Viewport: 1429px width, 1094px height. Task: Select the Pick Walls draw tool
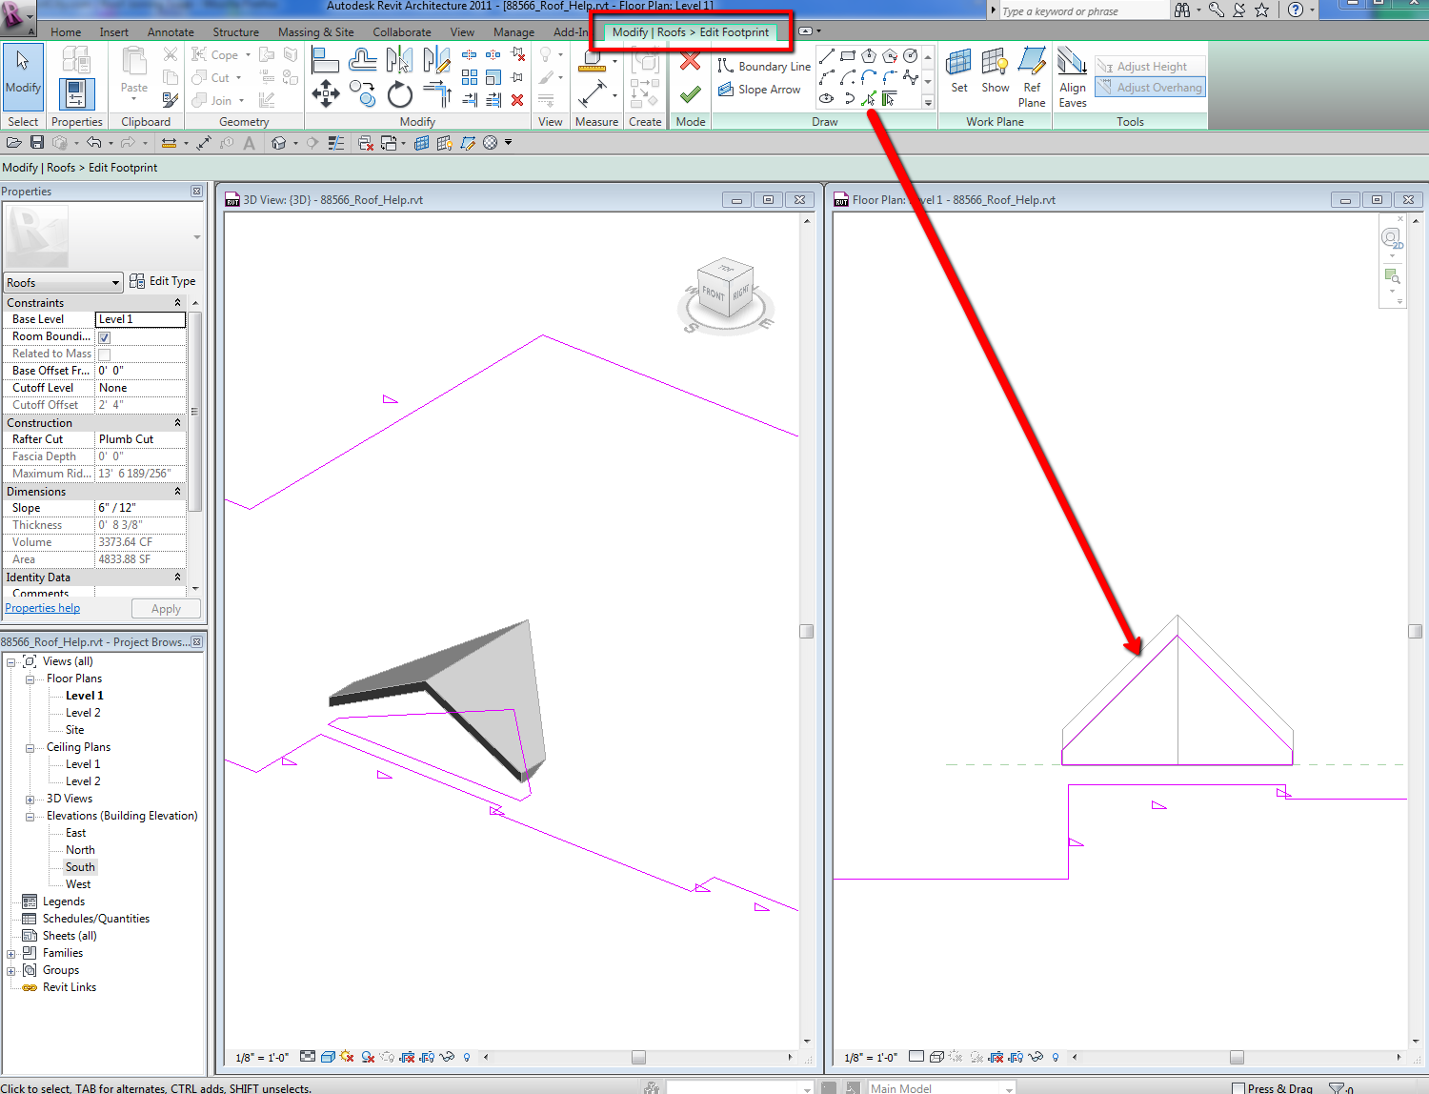[890, 98]
